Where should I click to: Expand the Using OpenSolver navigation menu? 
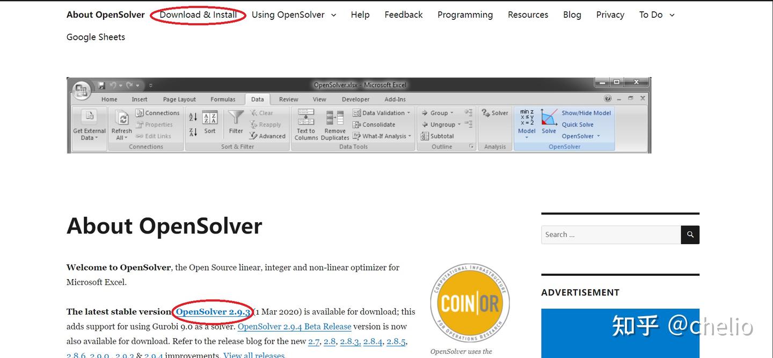(294, 14)
